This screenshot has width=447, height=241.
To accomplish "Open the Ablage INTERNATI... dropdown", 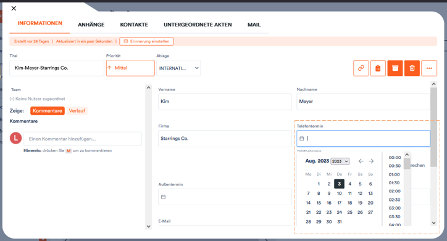I will pos(178,68).
